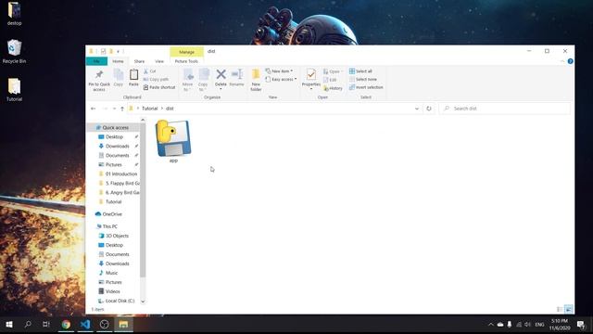The height and width of the screenshot is (334, 593).
Task: Click Copy path in ribbon
Action: coord(156,79)
